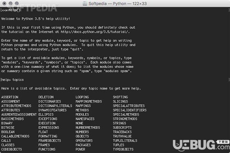Select the SPECIALIDENTIFIERS topic
230x153 pixels.
tap(130, 110)
